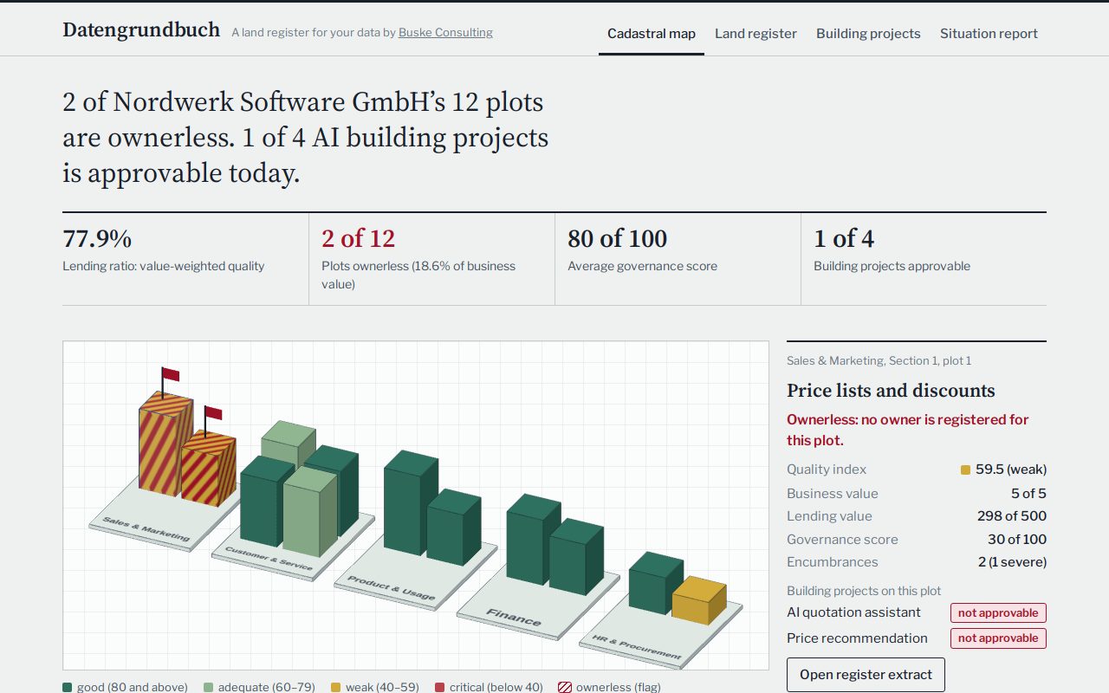1109x693 pixels.
Task: Click the Product & Usage platform label
Action: pyautogui.click(x=391, y=586)
